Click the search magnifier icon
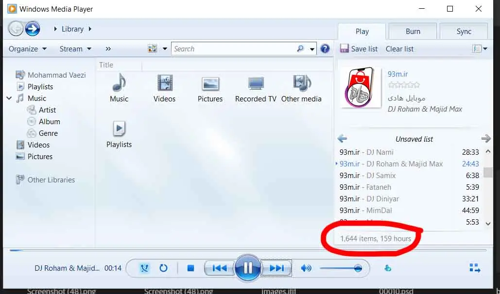The height and width of the screenshot is (294, 500). [x=300, y=49]
